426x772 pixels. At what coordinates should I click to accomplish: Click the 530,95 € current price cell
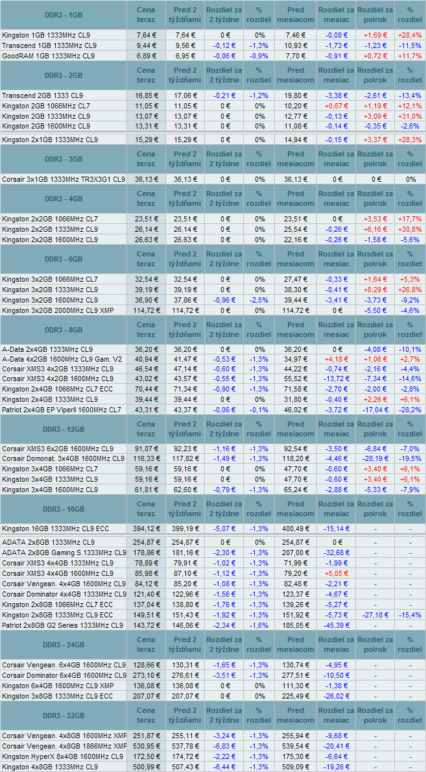146,746
